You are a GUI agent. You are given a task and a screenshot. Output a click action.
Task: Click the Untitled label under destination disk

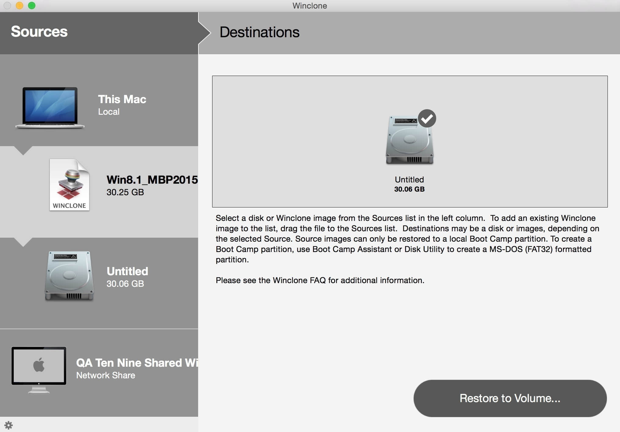tap(409, 179)
